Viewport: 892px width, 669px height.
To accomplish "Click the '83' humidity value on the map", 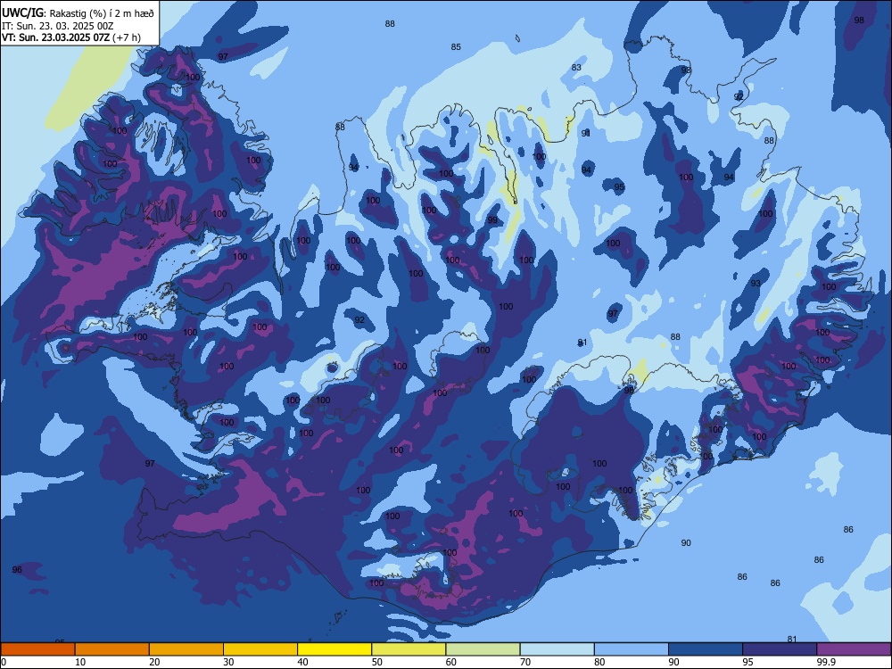I will pyautogui.click(x=576, y=67).
